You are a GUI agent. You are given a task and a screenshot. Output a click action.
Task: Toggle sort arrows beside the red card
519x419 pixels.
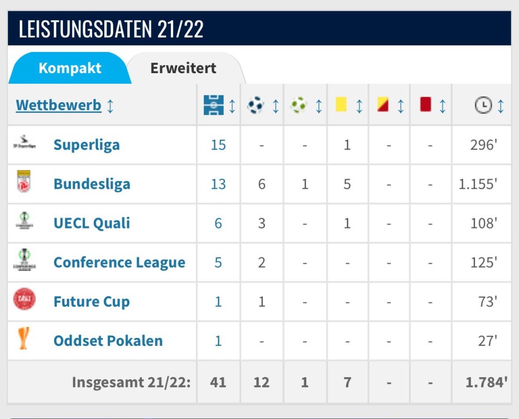tap(443, 106)
